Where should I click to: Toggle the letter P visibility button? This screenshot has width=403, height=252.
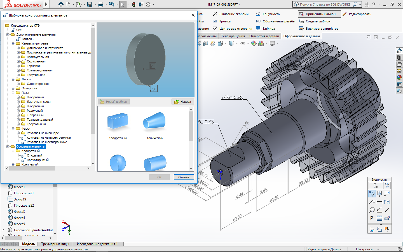372,218
